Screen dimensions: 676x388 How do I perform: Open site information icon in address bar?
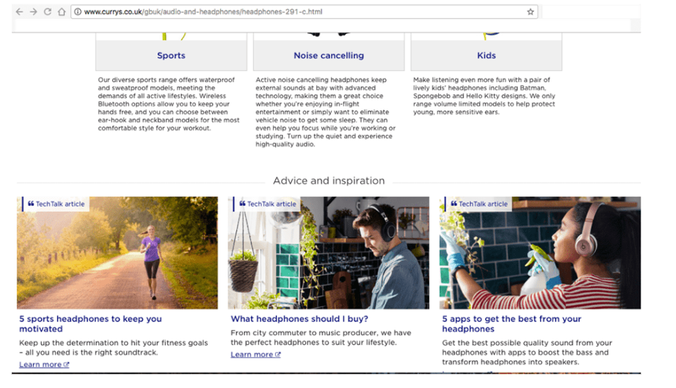click(x=78, y=12)
